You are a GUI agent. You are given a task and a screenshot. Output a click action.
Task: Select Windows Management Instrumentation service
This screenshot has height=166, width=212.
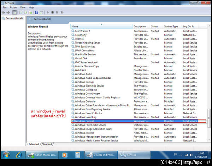[97, 137]
